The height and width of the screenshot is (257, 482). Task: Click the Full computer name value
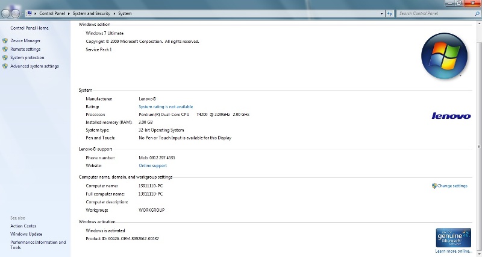pos(151,194)
